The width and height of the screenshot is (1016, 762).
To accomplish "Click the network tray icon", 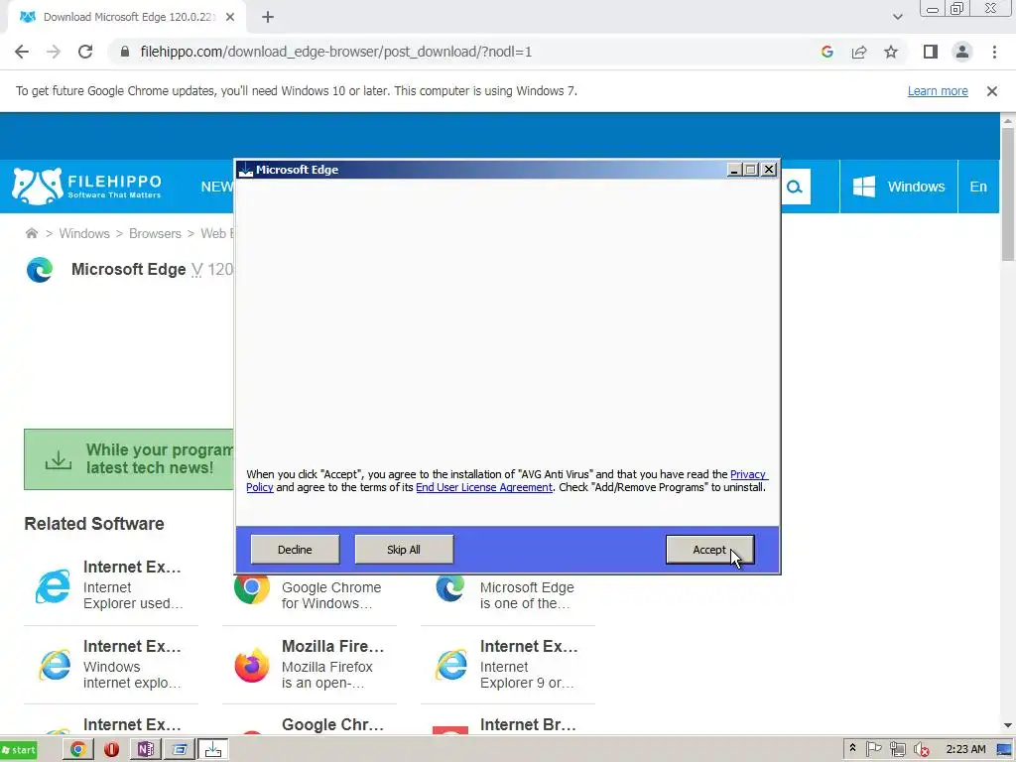I will click(897, 749).
